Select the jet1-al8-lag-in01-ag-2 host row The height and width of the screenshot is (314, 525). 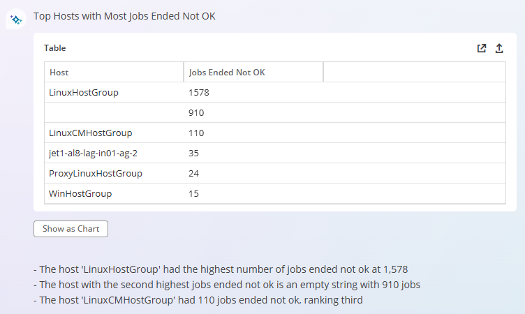coord(275,153)
